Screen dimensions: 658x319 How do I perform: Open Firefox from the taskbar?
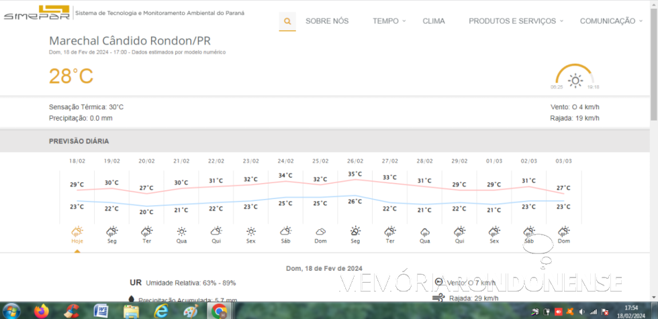coord(42,311)
